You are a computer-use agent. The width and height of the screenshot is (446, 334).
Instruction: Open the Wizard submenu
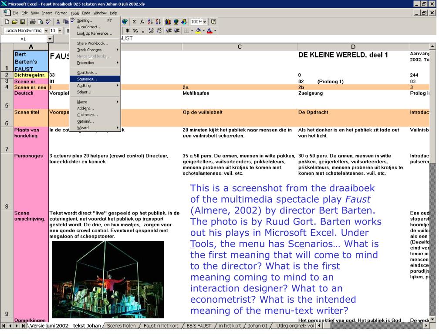pos(95,128)
